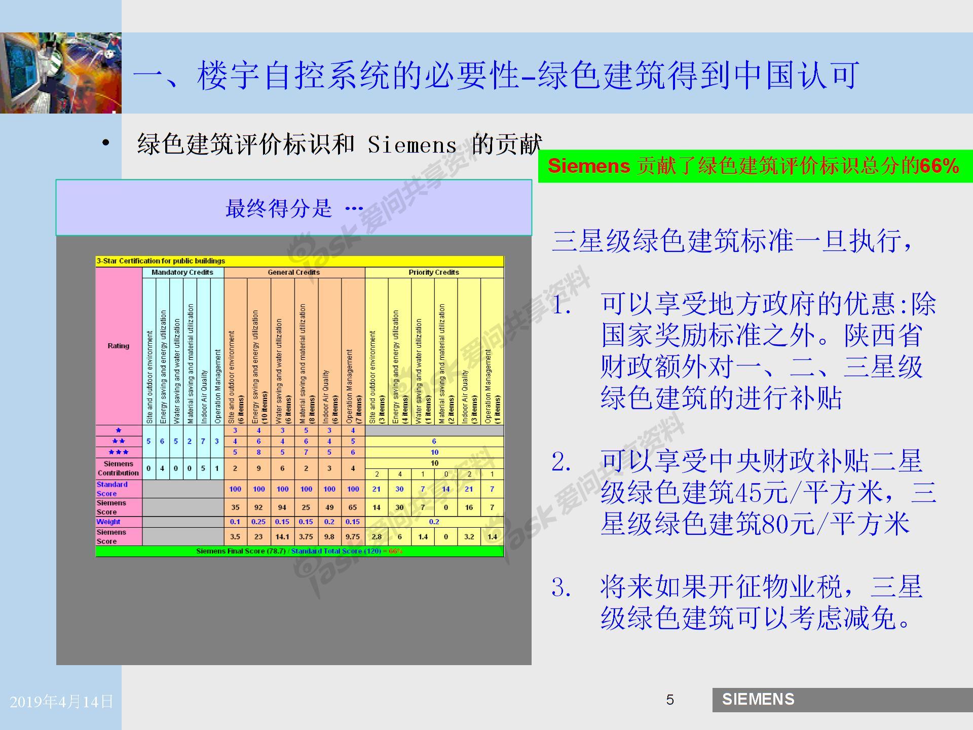Screen dimensions: 973x730
Task: Click the Standard Score row label
Action: pos(119,489)
